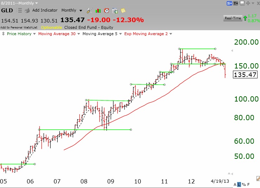This screenshot has height=188, width=260.
Task: Click the calendar with plus icon
Action: pos(115,11)
